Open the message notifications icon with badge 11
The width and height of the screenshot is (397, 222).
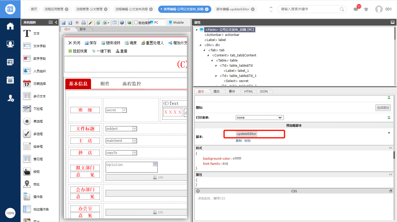pyautogui.click(x=356, y=9)
